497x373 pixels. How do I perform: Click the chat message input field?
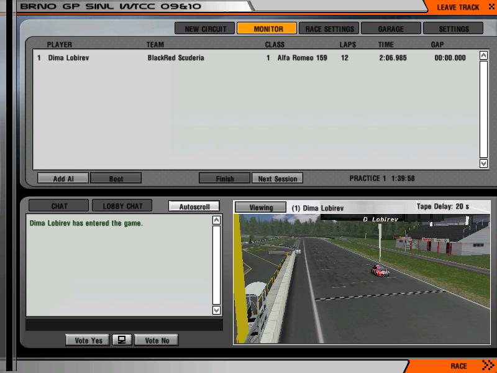(124, 325)
